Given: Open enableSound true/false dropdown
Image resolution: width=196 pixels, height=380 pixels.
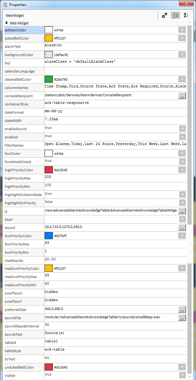Looking at the screenshot, I should pos(182,129).
